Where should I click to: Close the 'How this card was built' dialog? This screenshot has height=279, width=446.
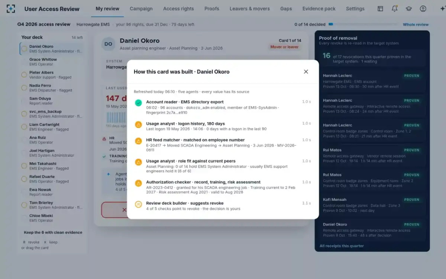pos(306,72)
